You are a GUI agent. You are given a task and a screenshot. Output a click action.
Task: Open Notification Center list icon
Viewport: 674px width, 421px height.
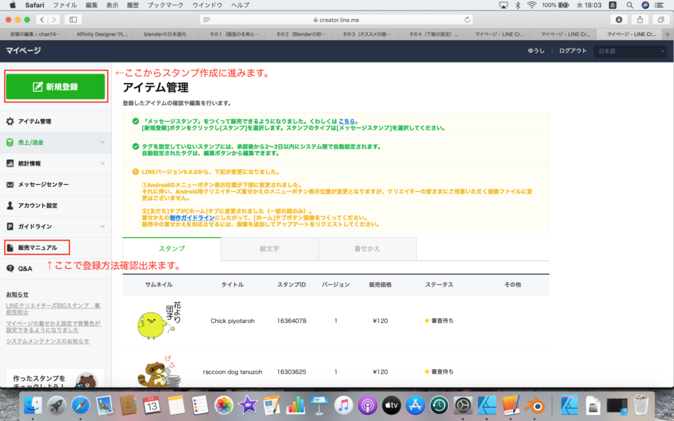(659, 5)
